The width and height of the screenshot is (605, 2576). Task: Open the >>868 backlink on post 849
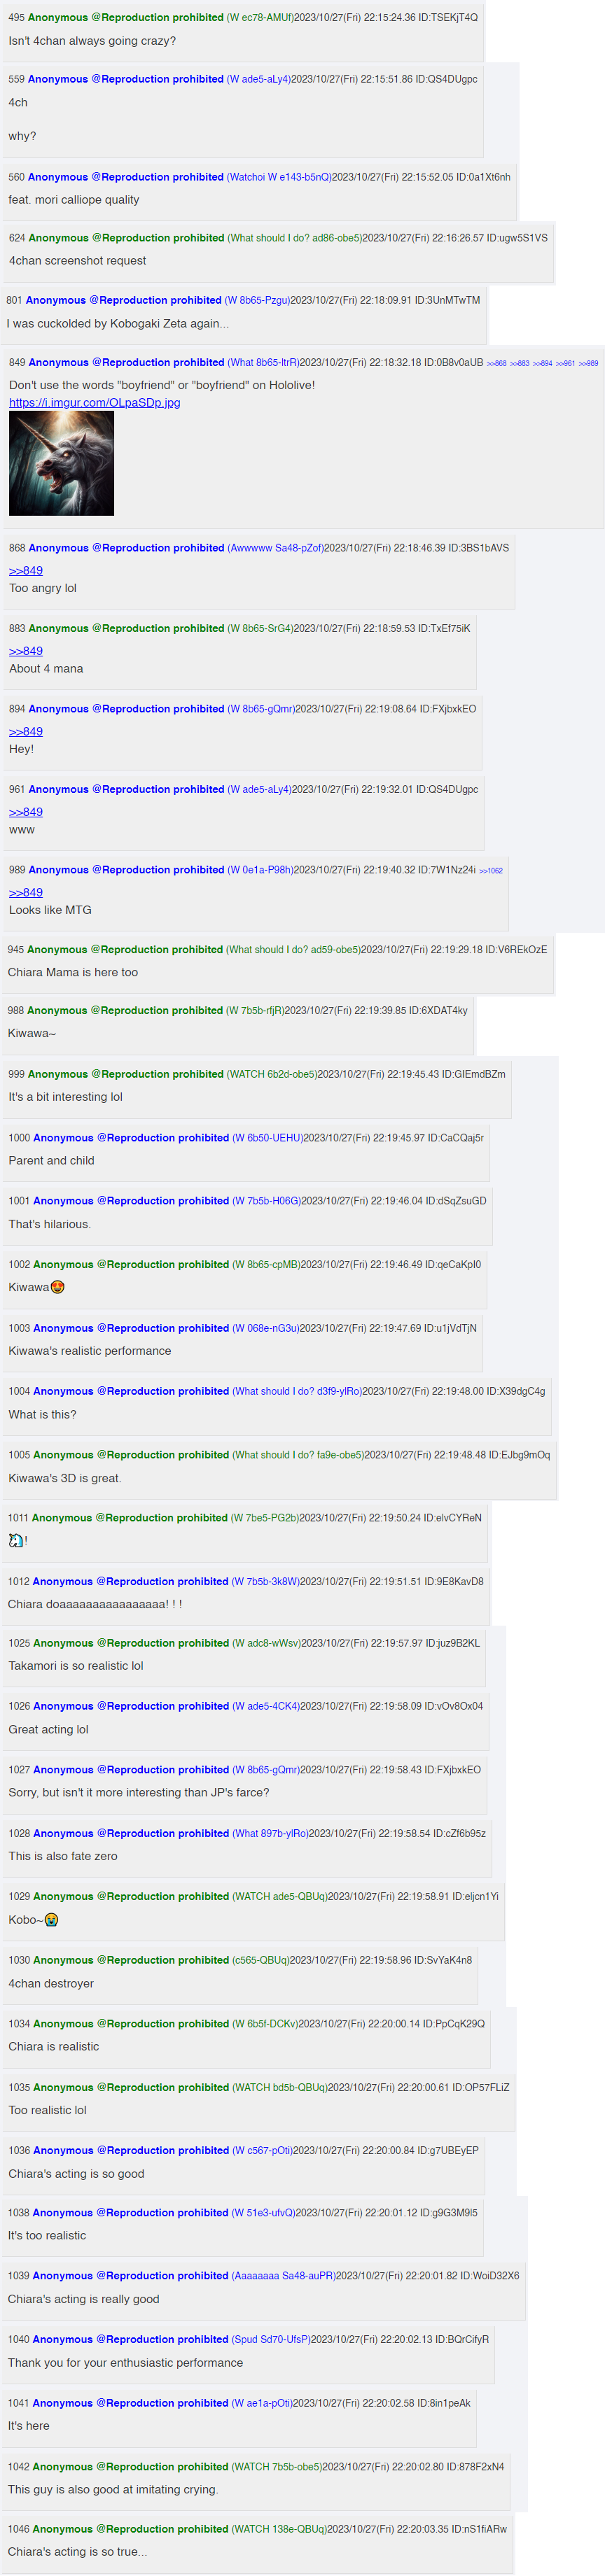click(x=497, y=364)
